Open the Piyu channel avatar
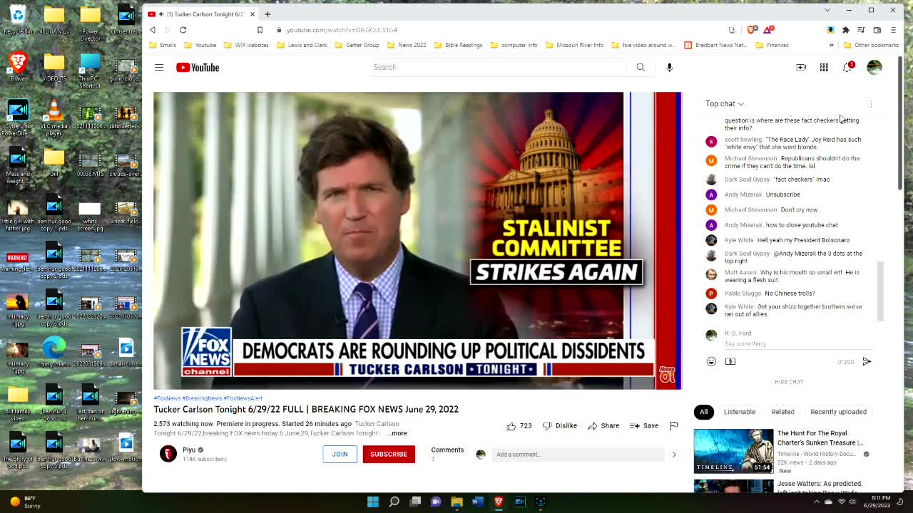Image resolution: width=913 pixels, height=513 pixels. (168, 454)
